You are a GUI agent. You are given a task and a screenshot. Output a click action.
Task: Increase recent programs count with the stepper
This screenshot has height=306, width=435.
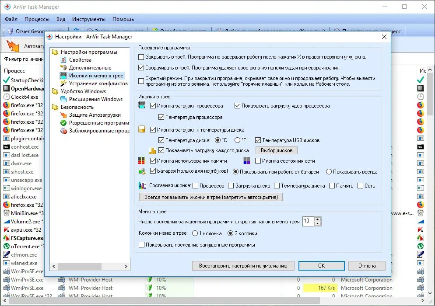316,220
